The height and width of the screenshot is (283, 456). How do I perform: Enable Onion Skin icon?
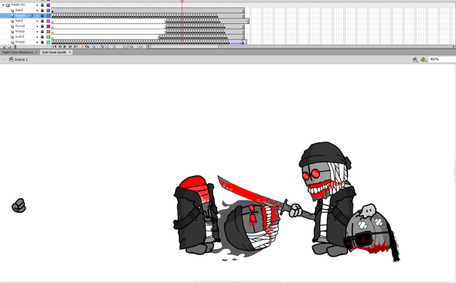coord(94,47)
